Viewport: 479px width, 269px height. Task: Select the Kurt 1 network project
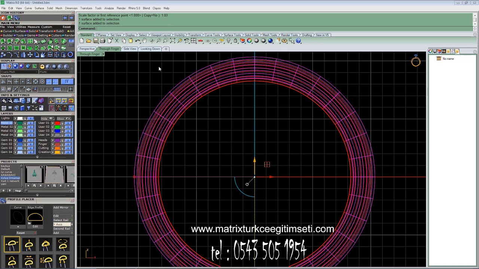pos(10,181)
